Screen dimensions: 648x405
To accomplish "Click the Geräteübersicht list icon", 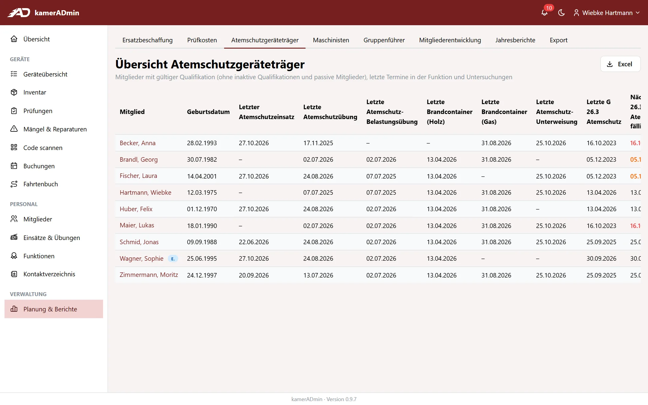I will (14, 74).
